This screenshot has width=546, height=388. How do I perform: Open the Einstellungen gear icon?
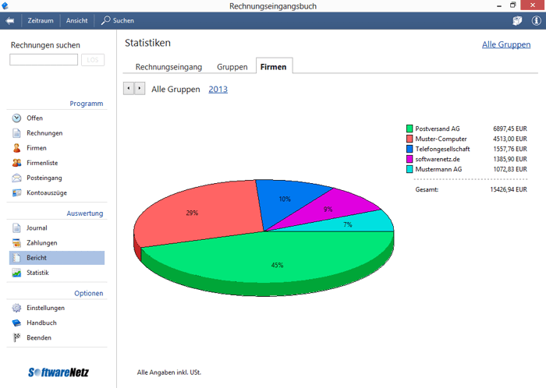pyautogui.click(x=16, y=308)
